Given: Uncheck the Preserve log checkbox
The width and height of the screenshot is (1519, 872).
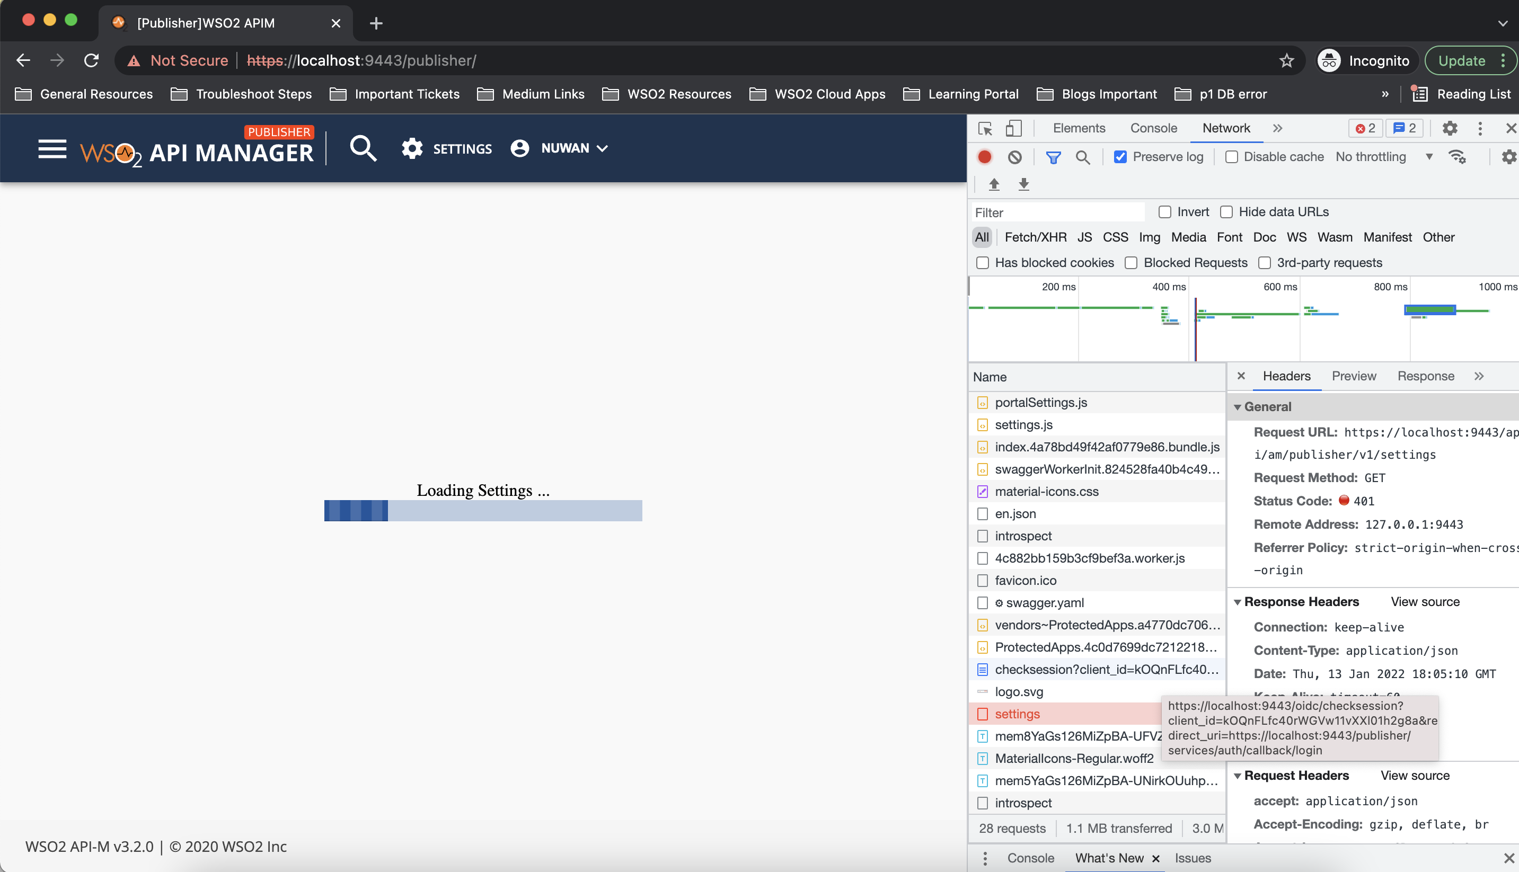Looking at the screenshot, I should (x=1120, y=157).
